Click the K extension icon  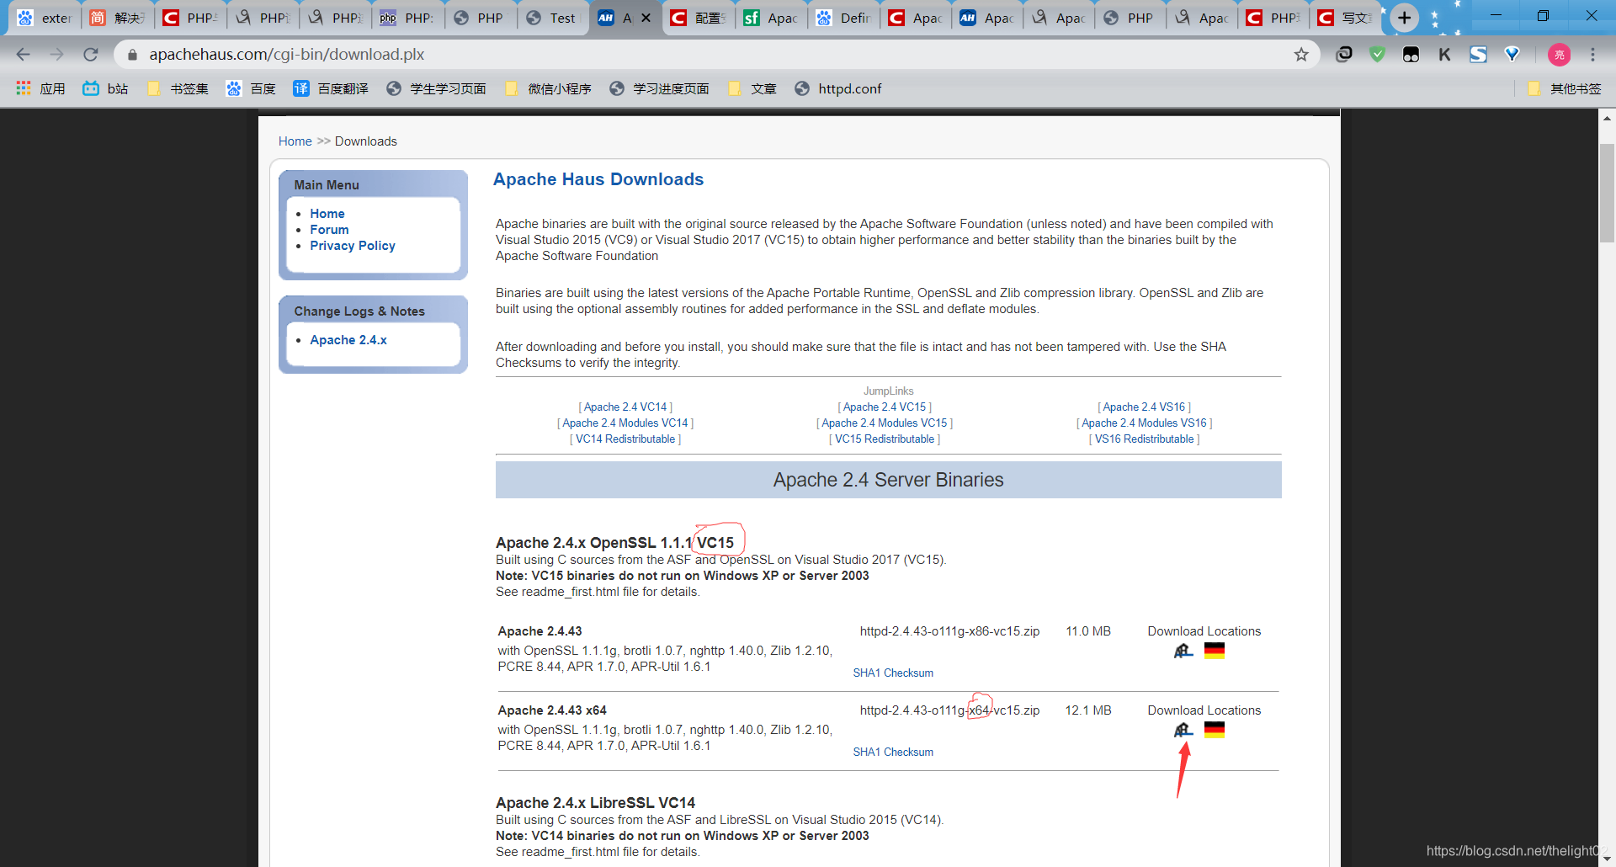(1445, 55)
